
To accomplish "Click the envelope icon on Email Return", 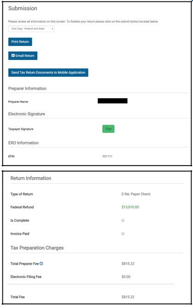I will point(13,56).
